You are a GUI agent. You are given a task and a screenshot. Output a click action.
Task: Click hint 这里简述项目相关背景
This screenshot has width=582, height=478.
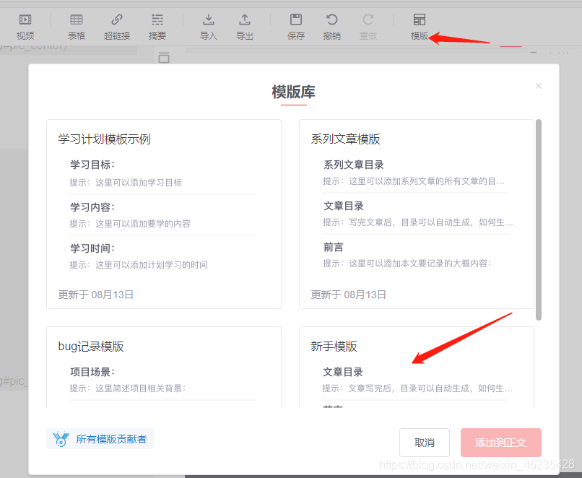tap(140, 388)
